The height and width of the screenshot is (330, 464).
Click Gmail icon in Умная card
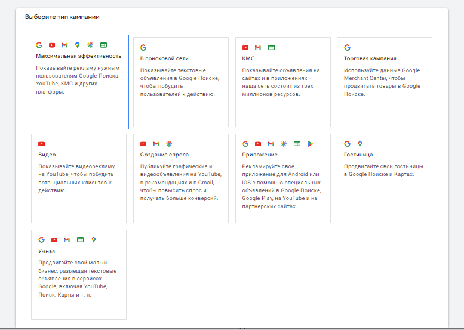coord(67,239)
